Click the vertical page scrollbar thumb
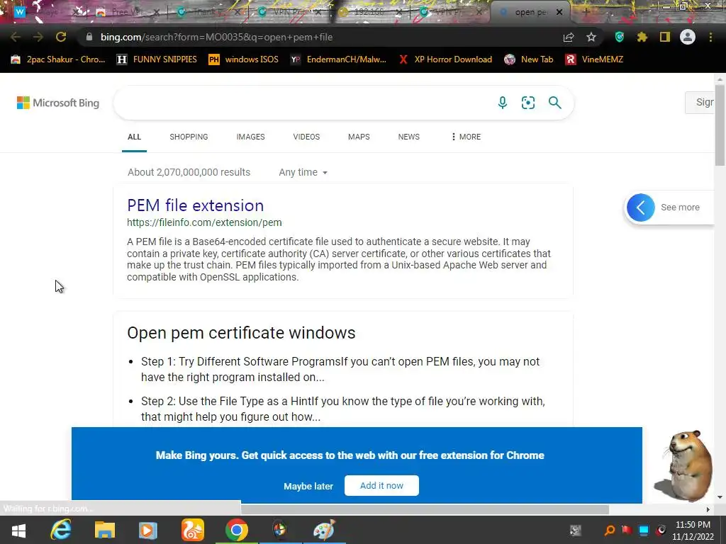 click(x=720, y=125)
